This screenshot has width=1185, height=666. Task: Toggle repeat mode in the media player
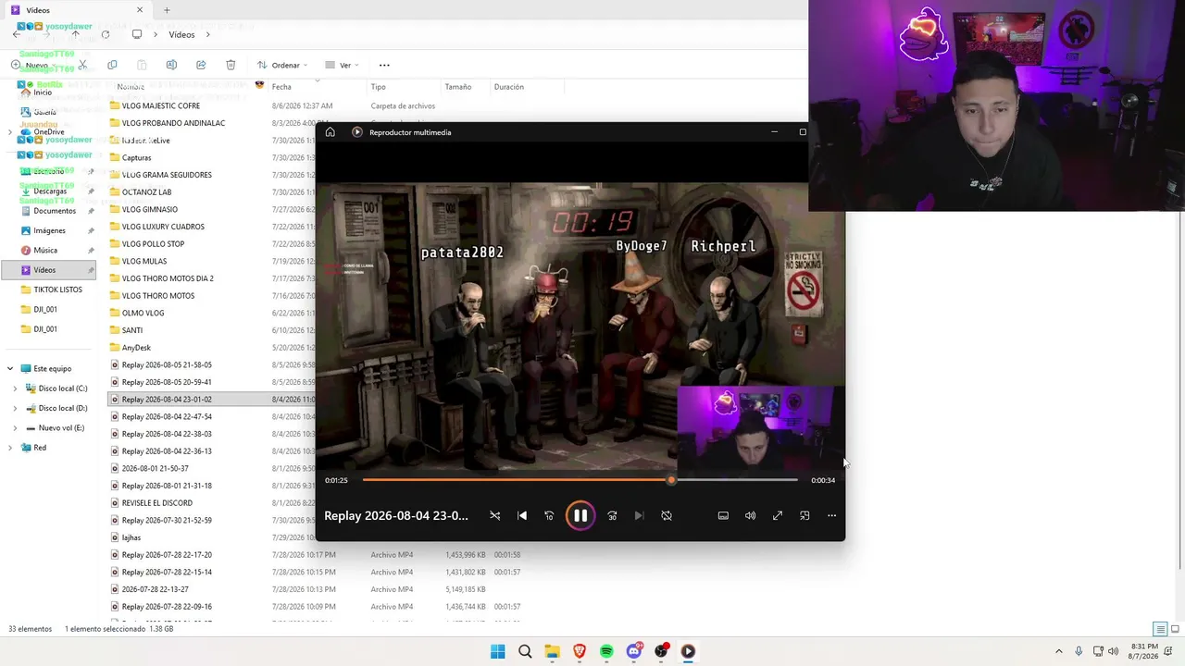click(x=667, y=515)
